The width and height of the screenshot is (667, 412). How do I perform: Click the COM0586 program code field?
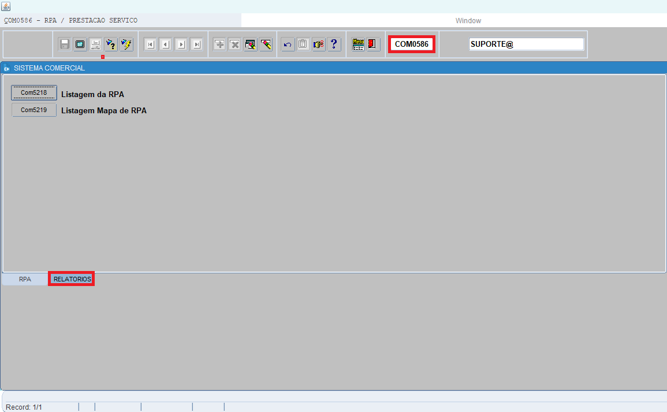pyautogui.click(x=412, y=44)
